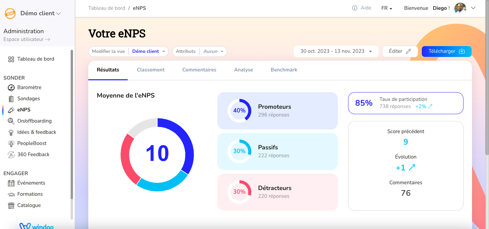The width and height of the screenshot is (489, 229).
Task: Click the Catalogue shop icon
Action: [11, 205]
